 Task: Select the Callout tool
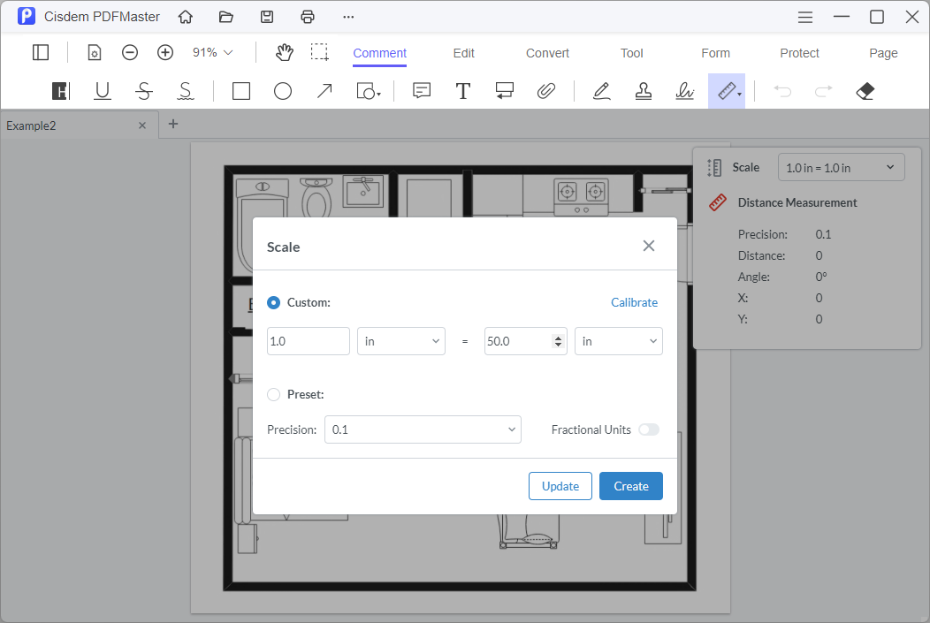(x=504, y=91)
